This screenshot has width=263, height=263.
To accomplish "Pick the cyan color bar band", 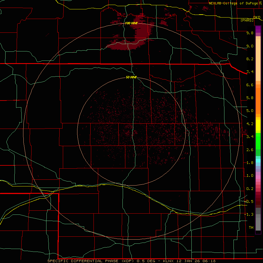I will tap(258, 161).
